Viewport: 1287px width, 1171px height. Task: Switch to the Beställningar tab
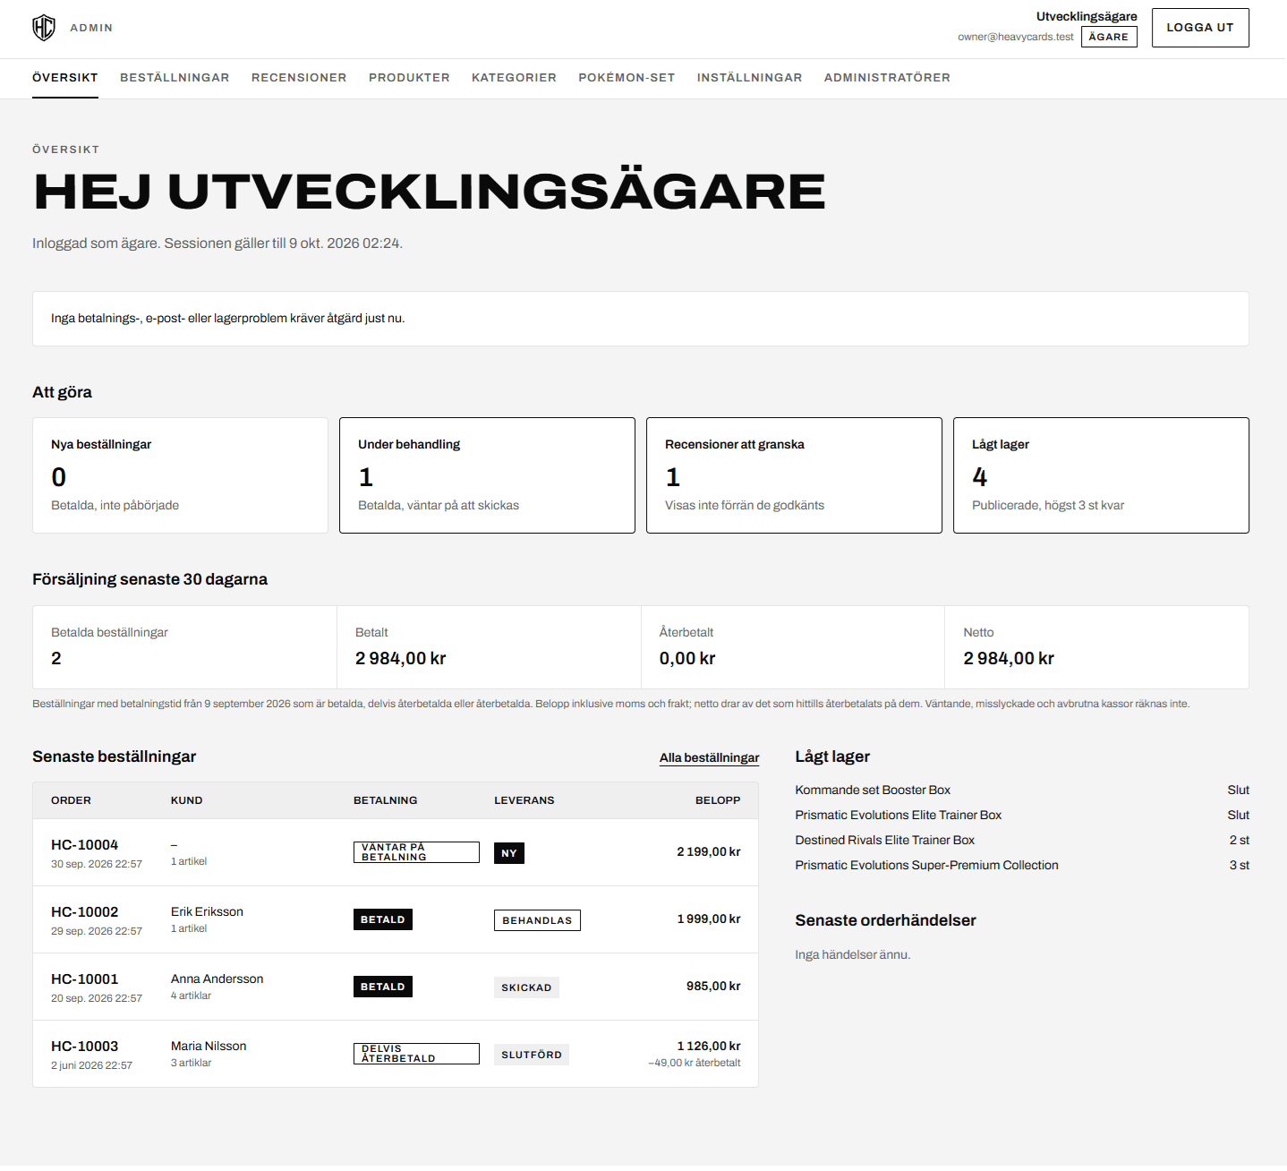[x=175, y=78]
